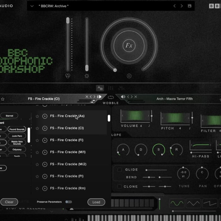Click the Attack (A) envelope knob
The width and height of the screenshot is (221, 221).
[x=123, y=150]
